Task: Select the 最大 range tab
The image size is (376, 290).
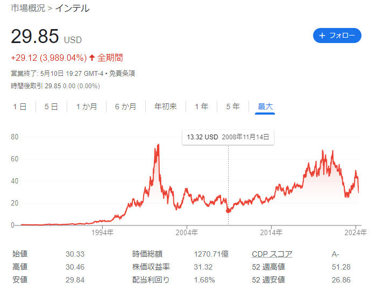Action: [265, 107]
